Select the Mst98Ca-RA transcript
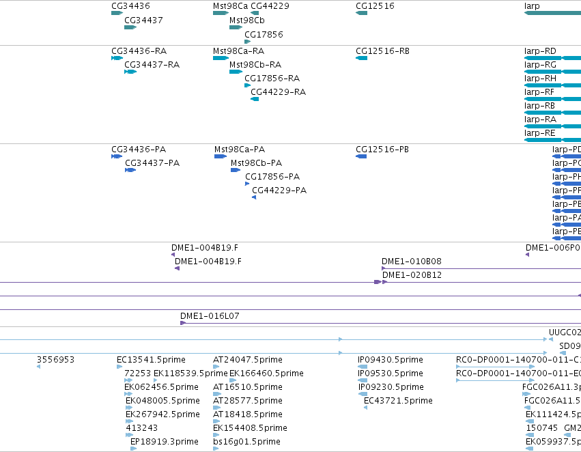 click(x=221, y=58)
